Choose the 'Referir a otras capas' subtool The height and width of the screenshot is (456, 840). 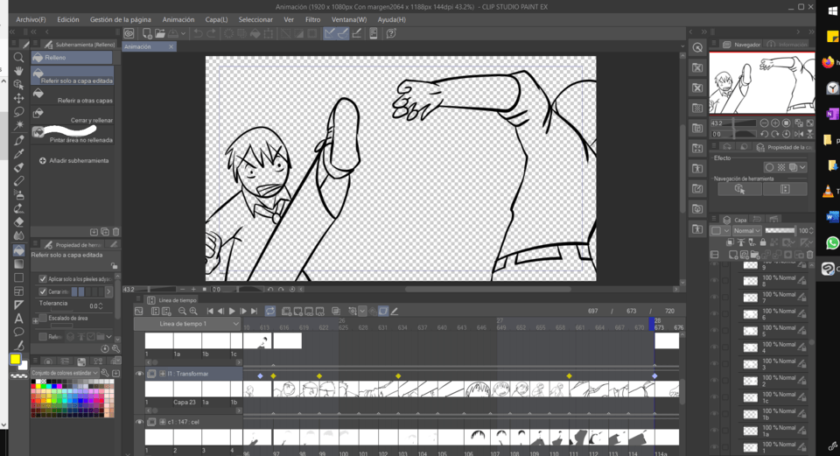73,95
